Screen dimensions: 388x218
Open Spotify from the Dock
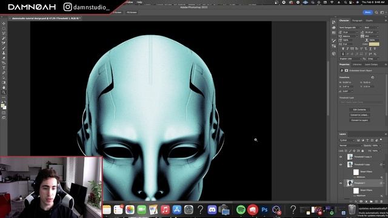(x=241, y=210)
